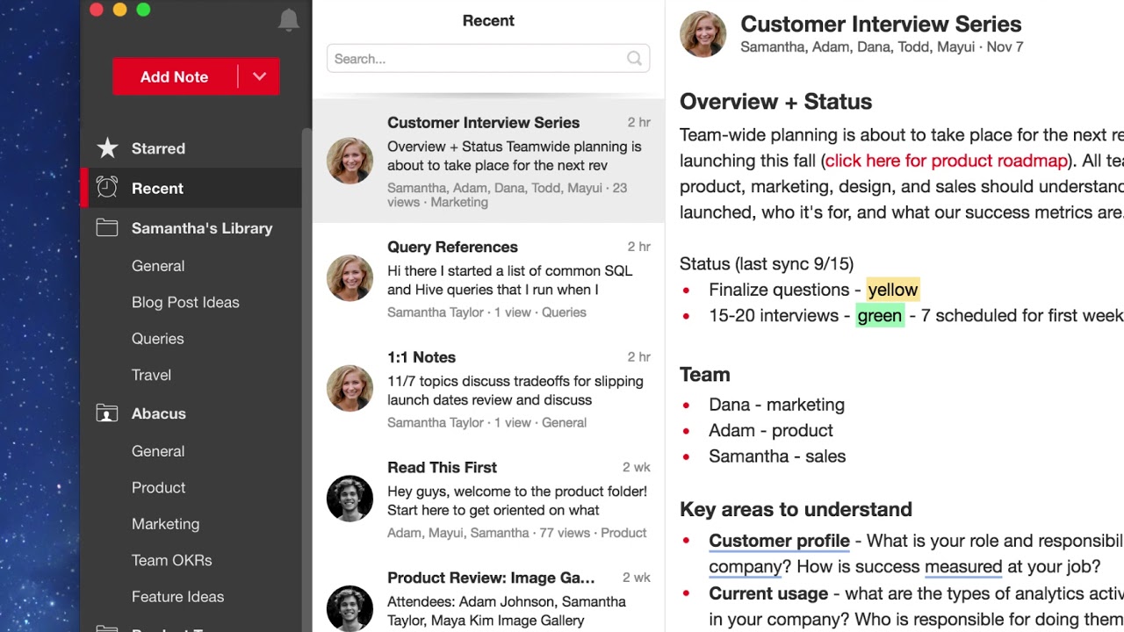Click the yellow highlighted status word

(892, 290)
